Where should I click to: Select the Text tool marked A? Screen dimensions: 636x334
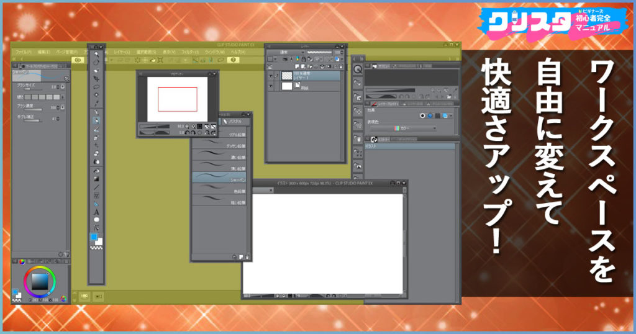point(96,212)
